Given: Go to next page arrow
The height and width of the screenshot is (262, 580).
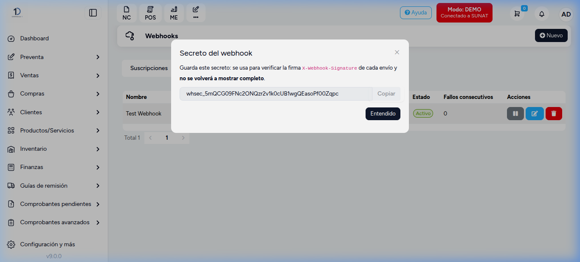Looking at the screenshot, I should click(x=183, y=138).
